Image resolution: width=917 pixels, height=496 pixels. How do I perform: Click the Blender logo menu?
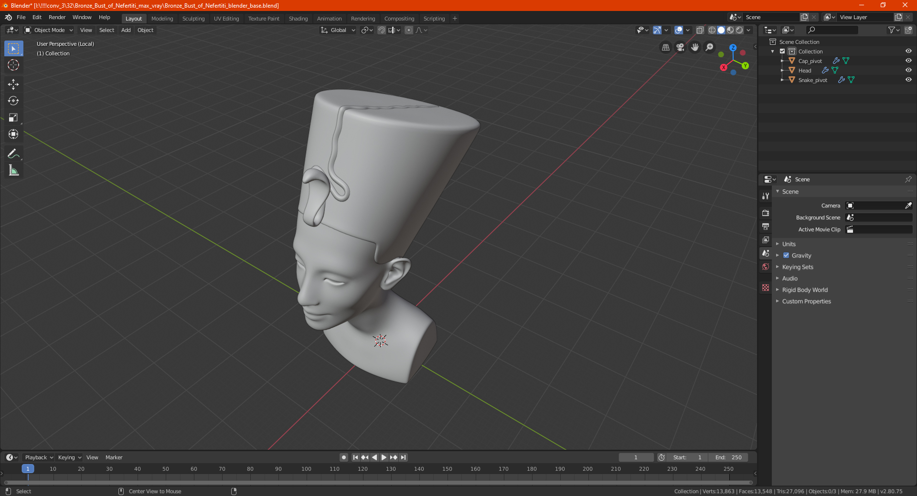[8, 17]
